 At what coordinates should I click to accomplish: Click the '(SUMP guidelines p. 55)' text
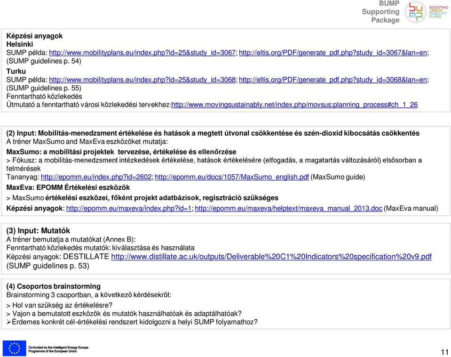coord(44,88)
